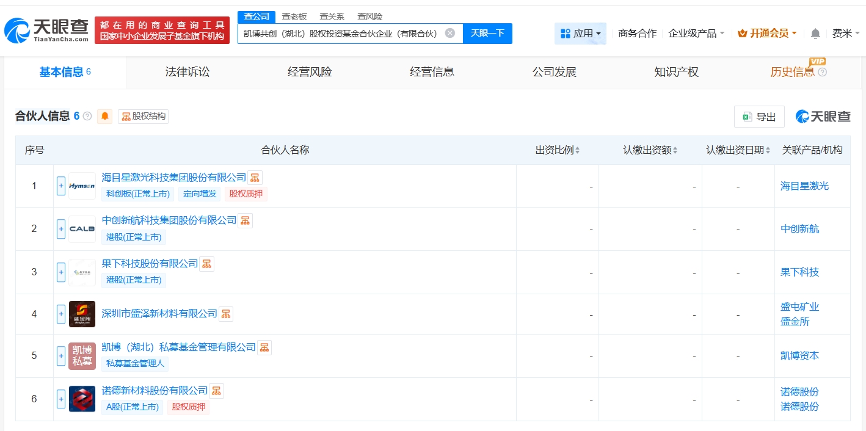Select the 查老板 search tab

[x=294, y=16]
